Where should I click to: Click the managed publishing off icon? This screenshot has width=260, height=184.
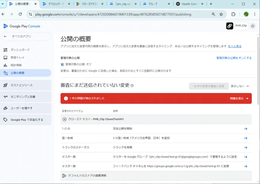[x=62, y=64]
